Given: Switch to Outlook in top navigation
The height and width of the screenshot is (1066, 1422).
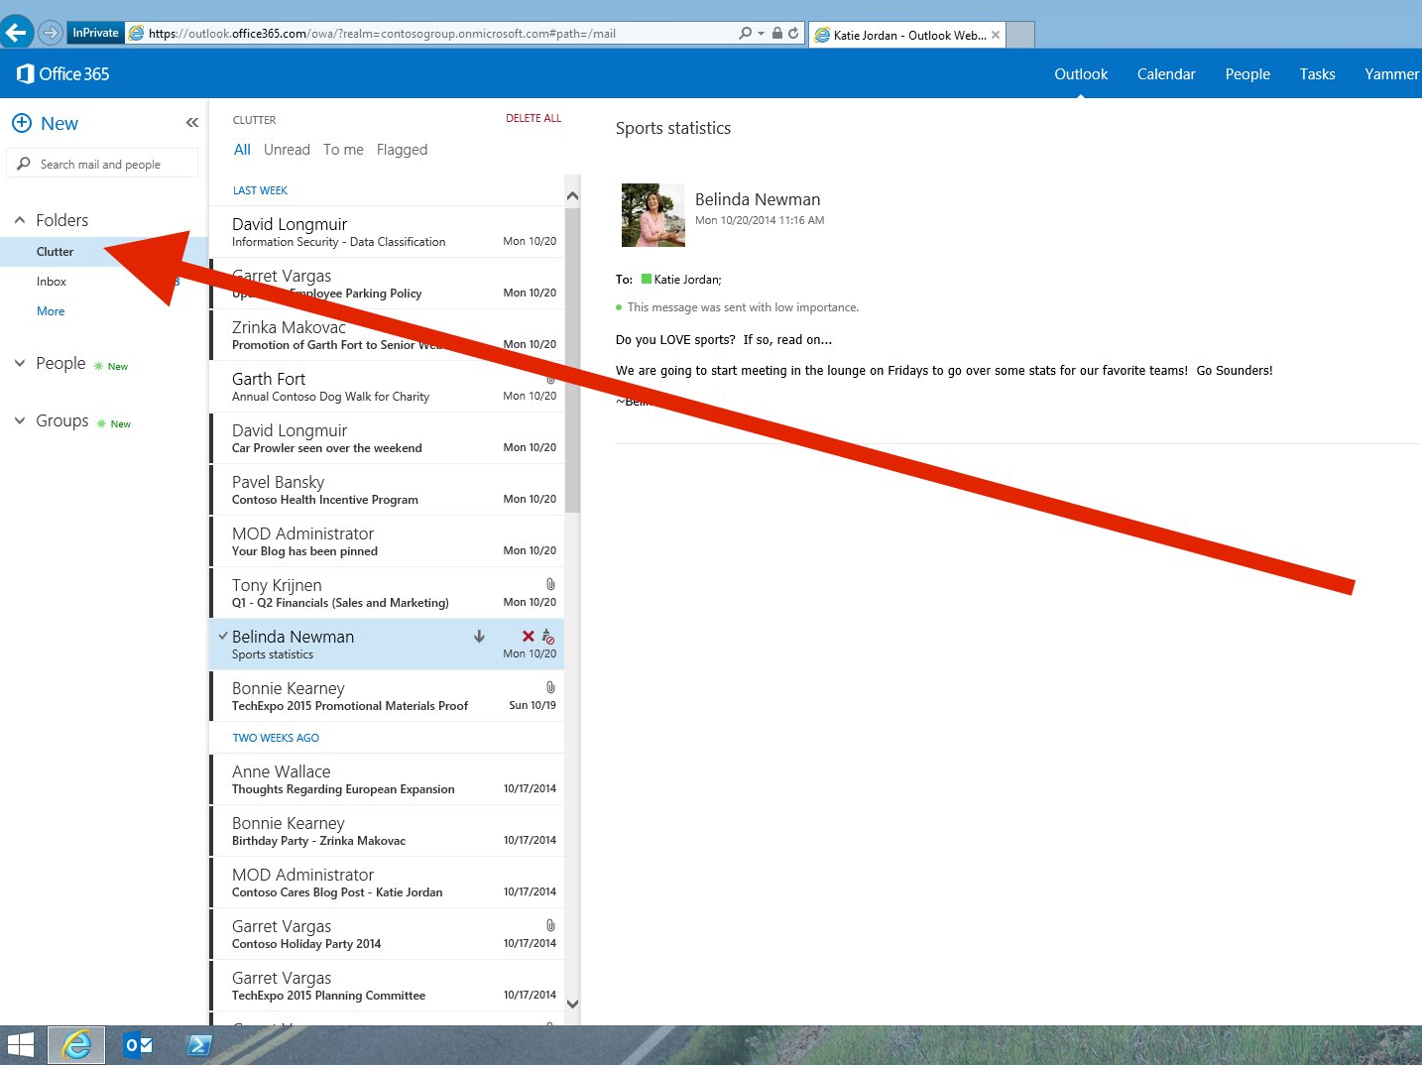Looking at the screenshot, I should (x=1081, y=74).
